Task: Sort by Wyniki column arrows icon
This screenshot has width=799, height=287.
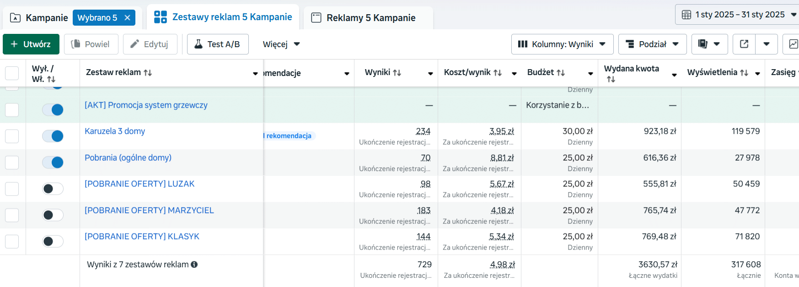Action: 397,73
